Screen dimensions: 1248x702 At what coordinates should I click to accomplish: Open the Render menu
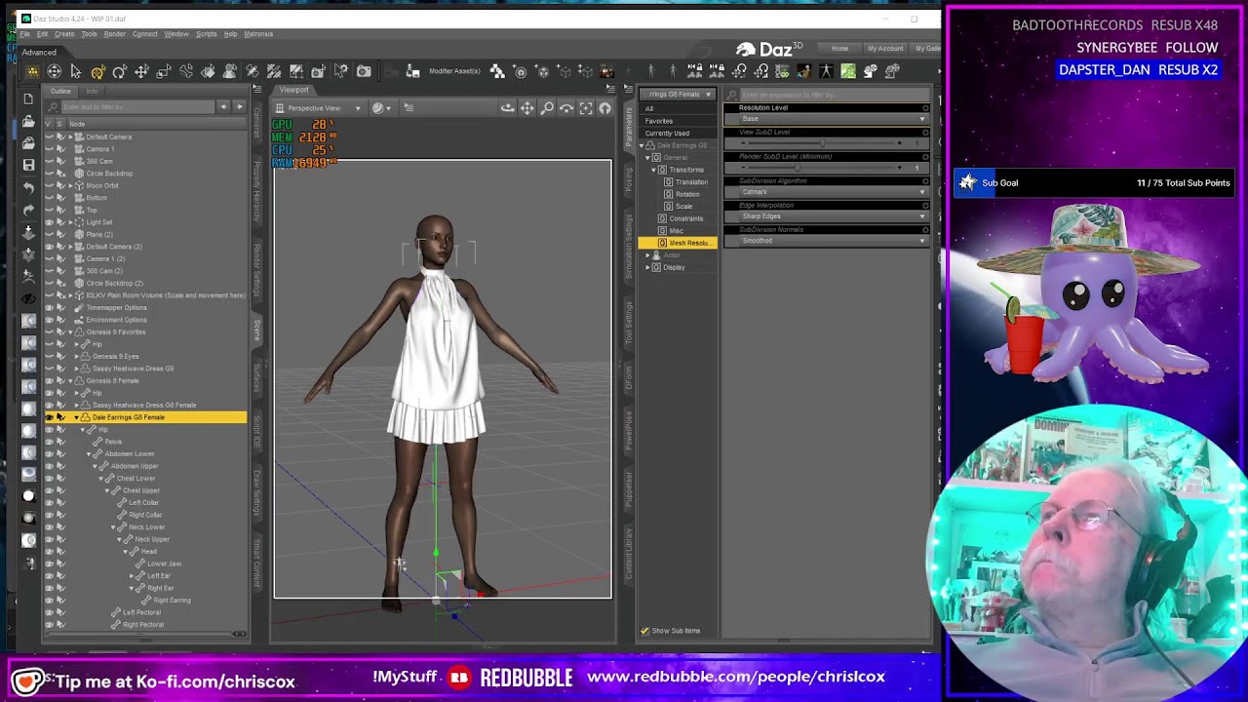click(x=114, y=34)
